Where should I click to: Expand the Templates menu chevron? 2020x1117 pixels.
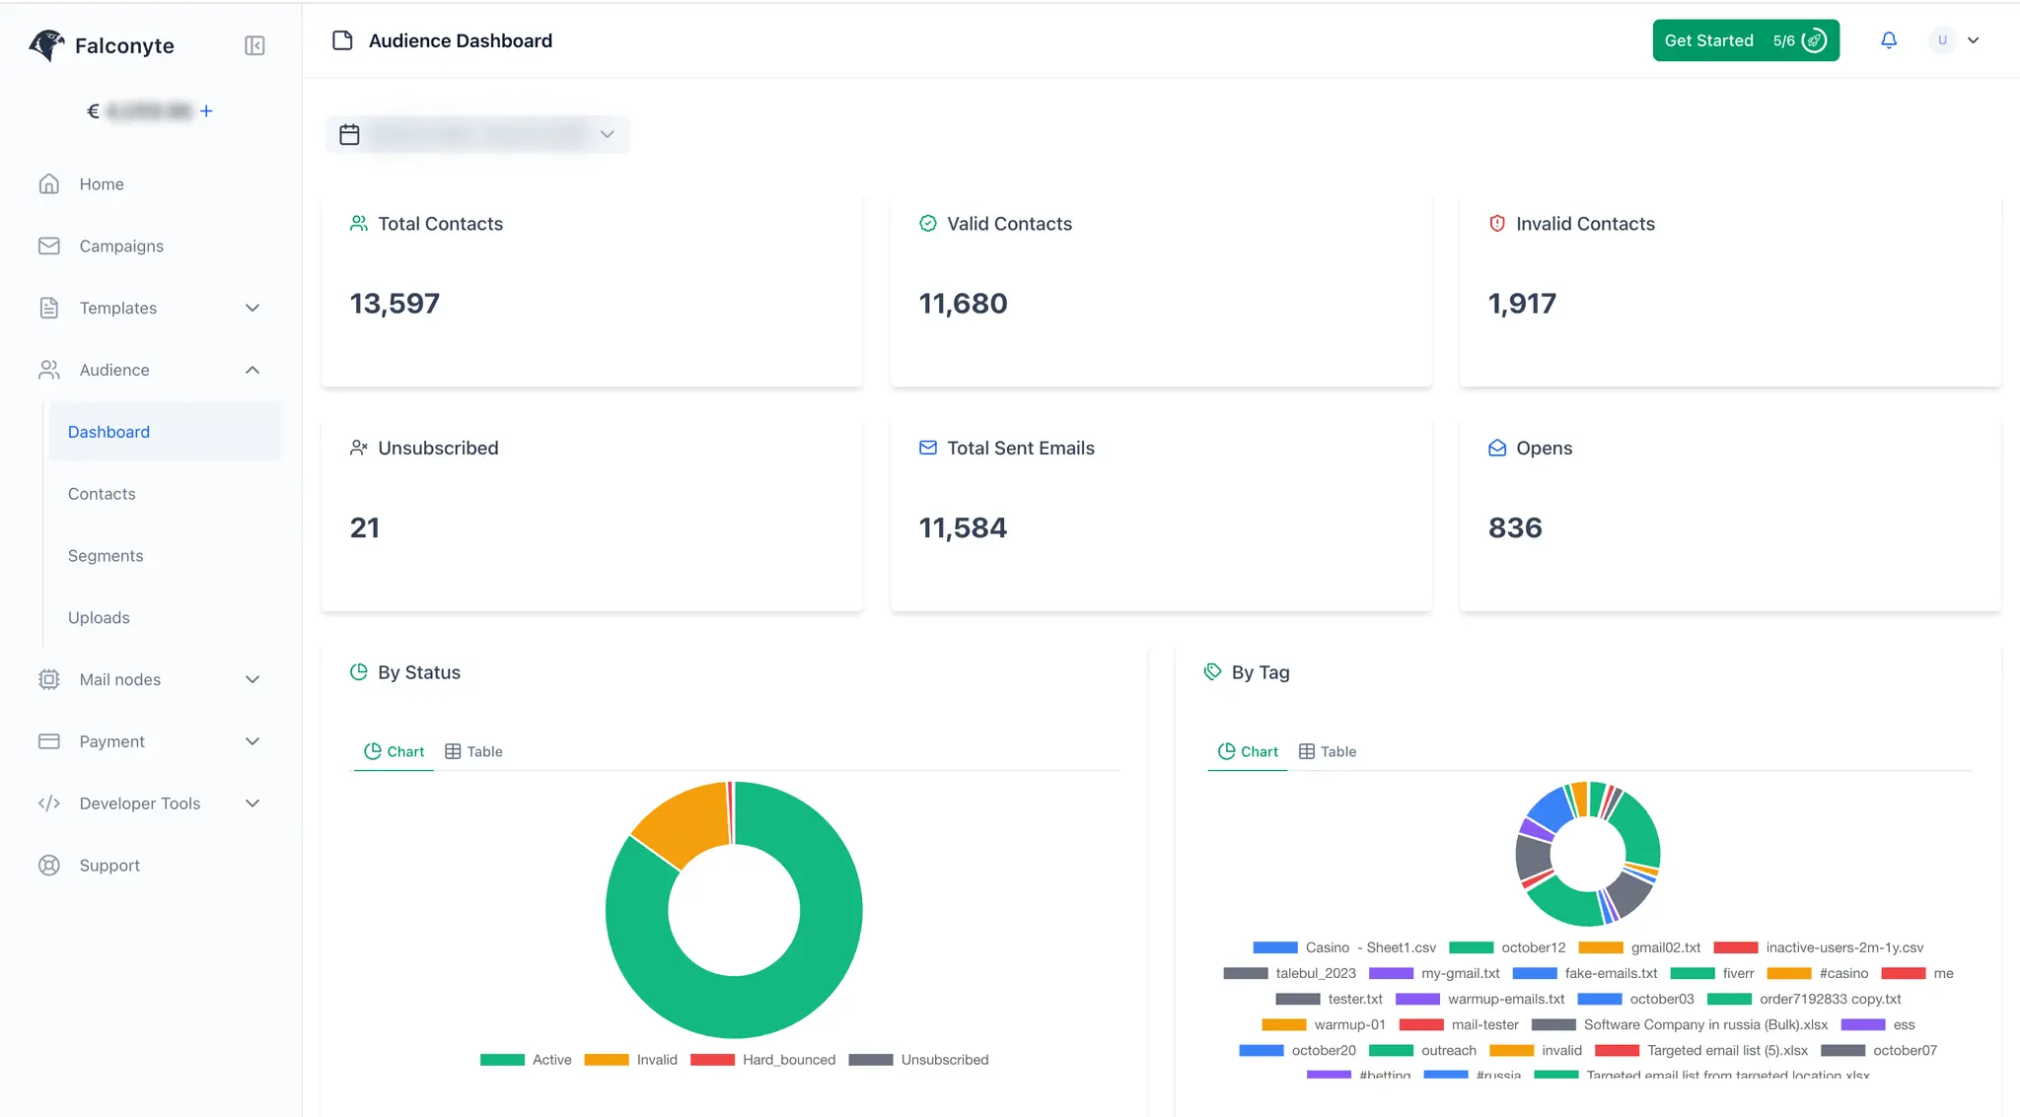click(x=252, y=308)
